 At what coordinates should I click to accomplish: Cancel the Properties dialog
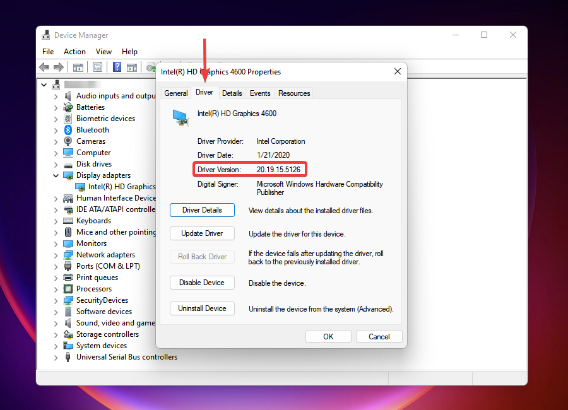tap(379, 336)
